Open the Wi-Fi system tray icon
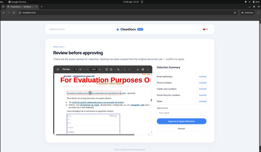This screenshot has height=152, width=261. 246,2
